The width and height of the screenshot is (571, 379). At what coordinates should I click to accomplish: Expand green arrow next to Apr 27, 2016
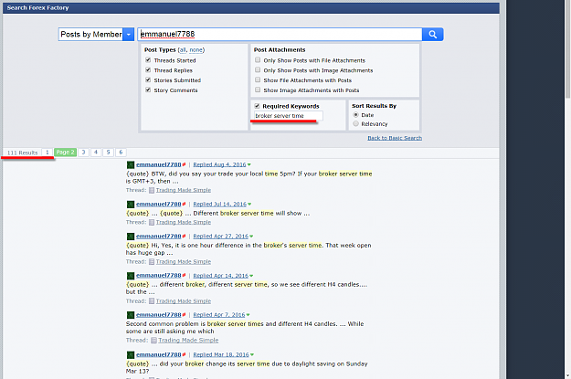[251, 237]
